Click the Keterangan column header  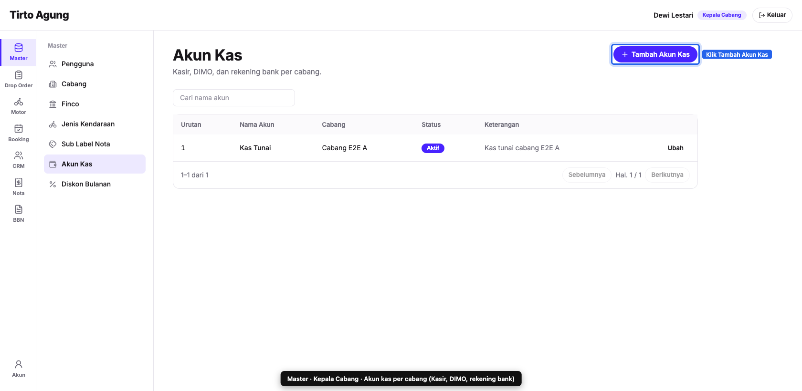502,124
